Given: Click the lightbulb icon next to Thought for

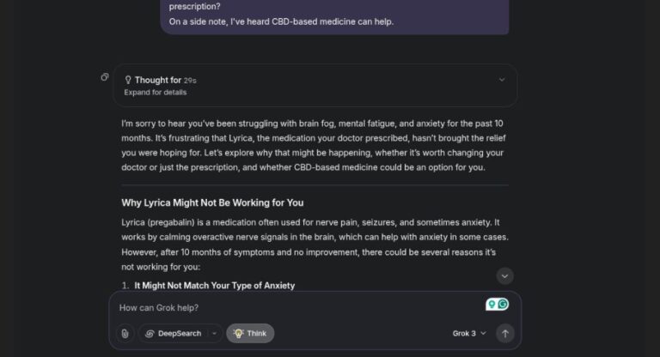Looking at the screenshot, I should [128, 80].
